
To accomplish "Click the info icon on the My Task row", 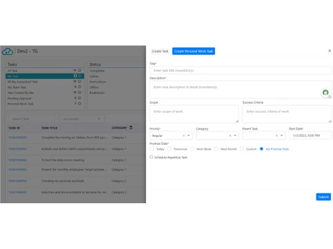I will point(79,76).
